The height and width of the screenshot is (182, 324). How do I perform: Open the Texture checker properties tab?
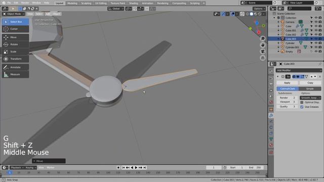[x=271, y=152]
